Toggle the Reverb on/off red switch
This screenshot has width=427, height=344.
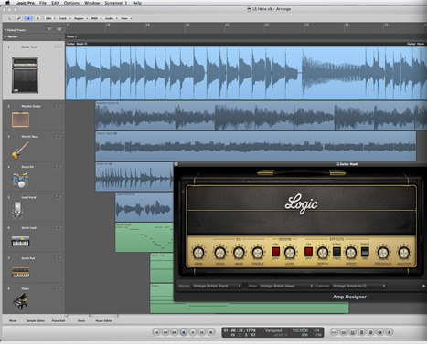[x=276, y=252]
